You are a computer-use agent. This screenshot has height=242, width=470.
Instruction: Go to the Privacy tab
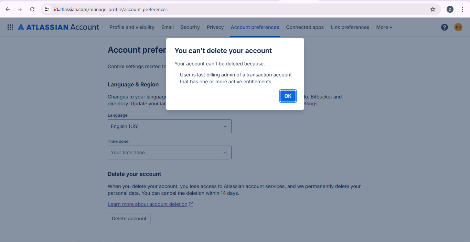tap(215, 27)
